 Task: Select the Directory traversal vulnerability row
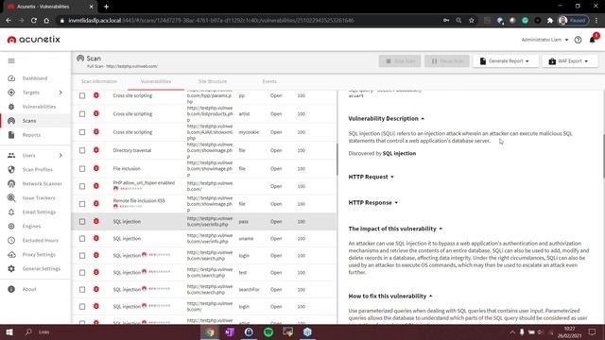204,150
